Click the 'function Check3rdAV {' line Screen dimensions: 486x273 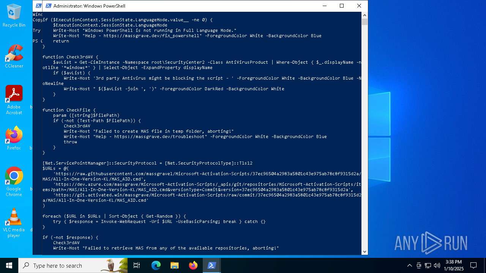70,57
